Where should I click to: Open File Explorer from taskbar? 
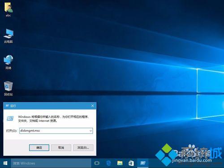[x=120, y=163]
